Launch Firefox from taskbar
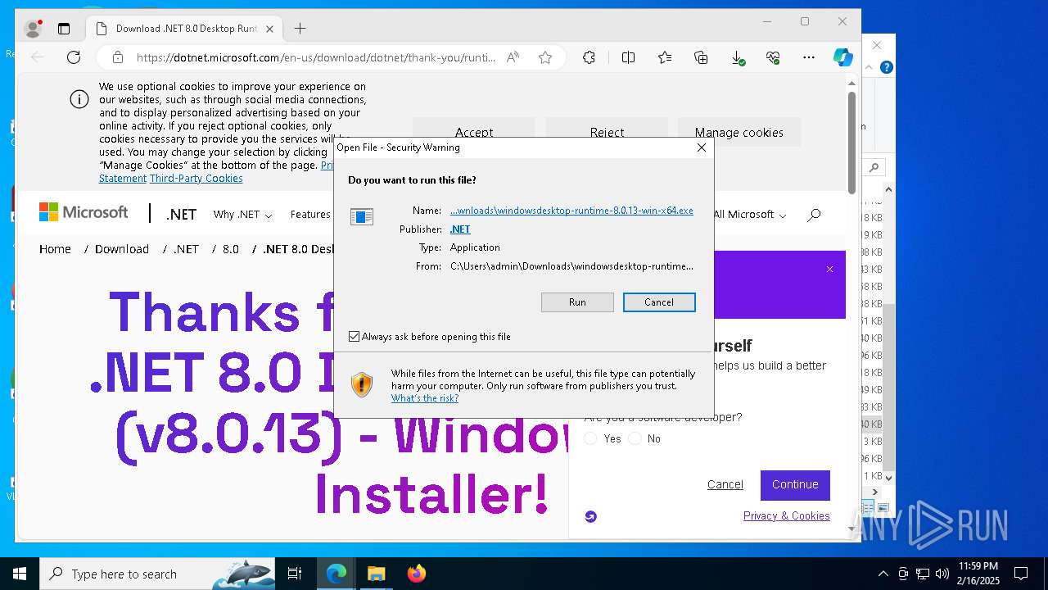This screenshot has height=590, width=1048. pos(417,574)
